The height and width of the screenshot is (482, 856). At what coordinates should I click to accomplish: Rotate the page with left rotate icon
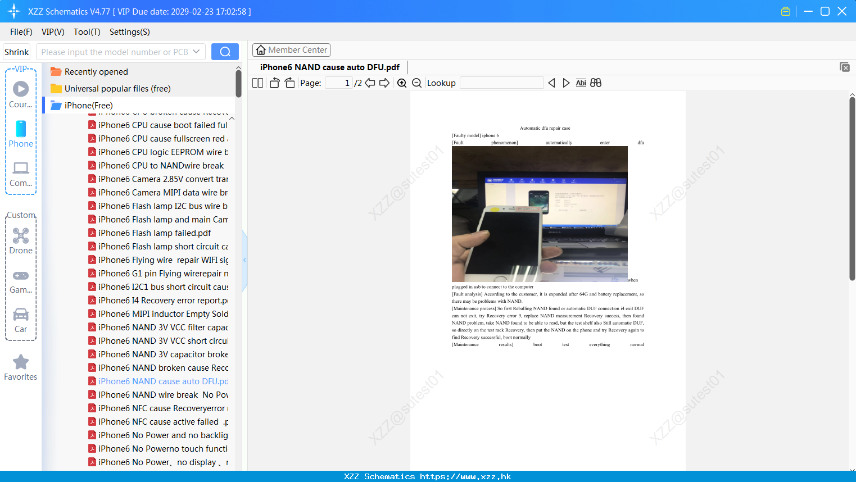click(x=274, y=83)
